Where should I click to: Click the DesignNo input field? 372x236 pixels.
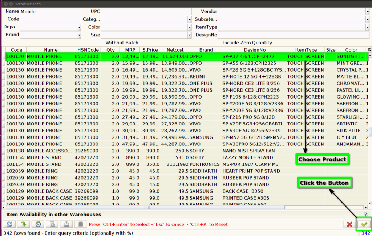[294, 35]
